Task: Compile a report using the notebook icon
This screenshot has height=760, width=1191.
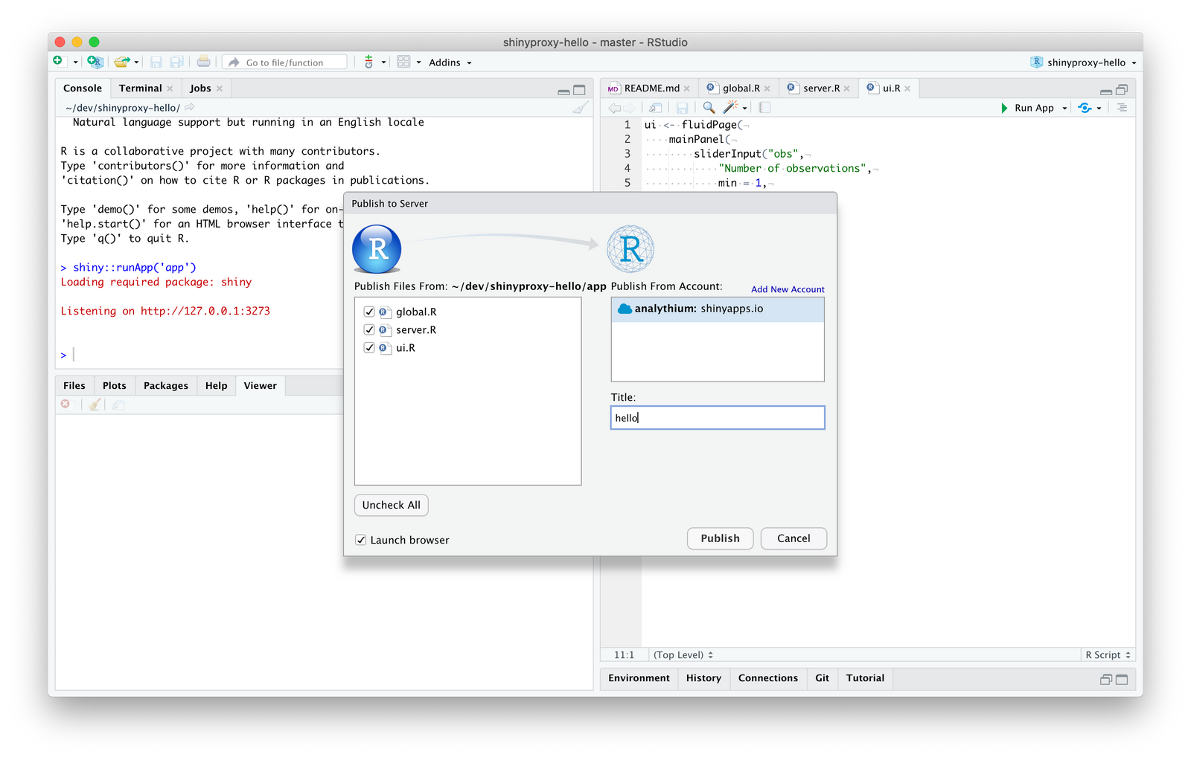Action: pyautogui.click(x=764, y=107)
